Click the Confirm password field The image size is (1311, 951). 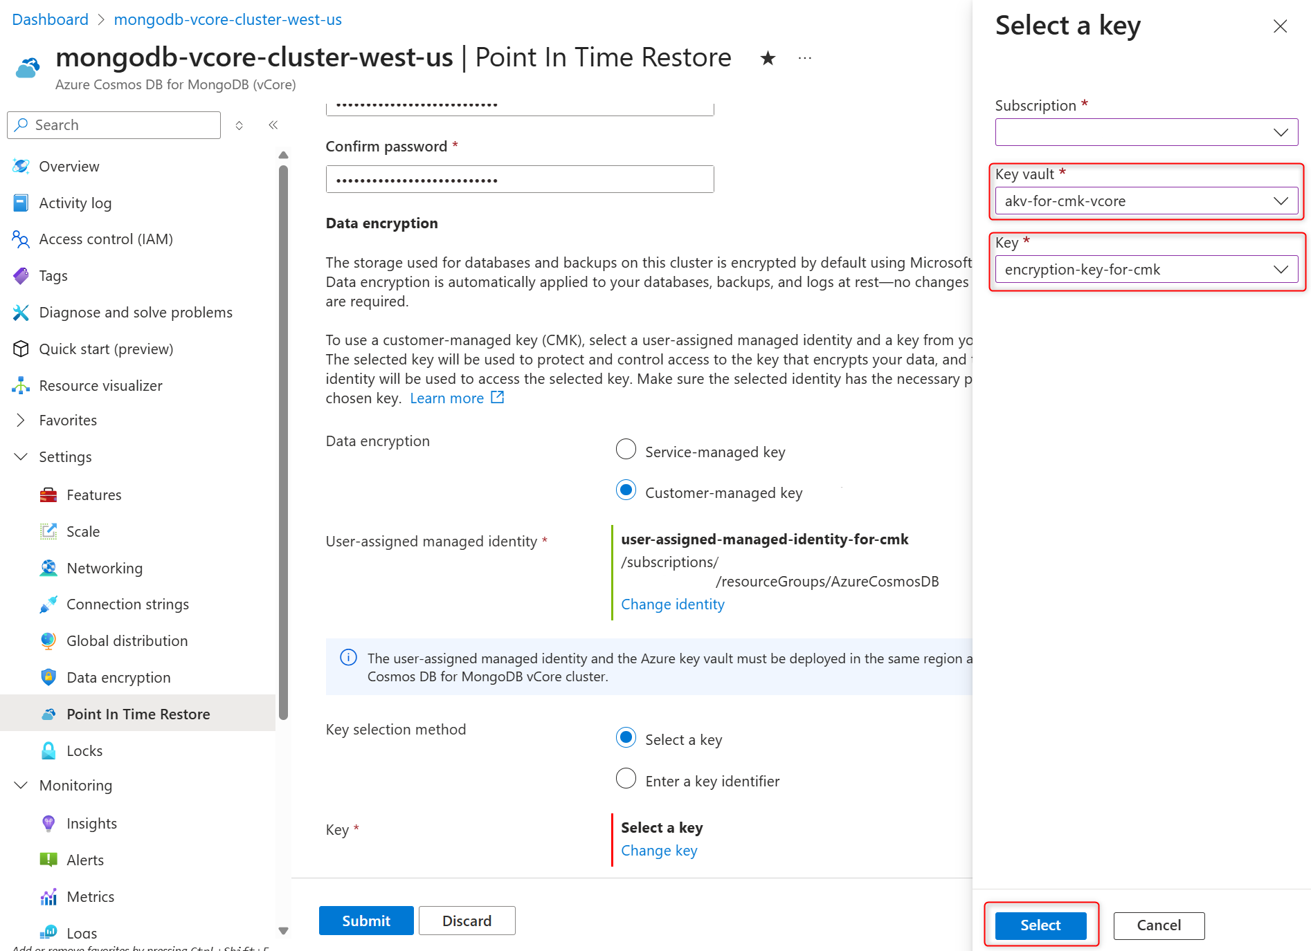(520, 179)
